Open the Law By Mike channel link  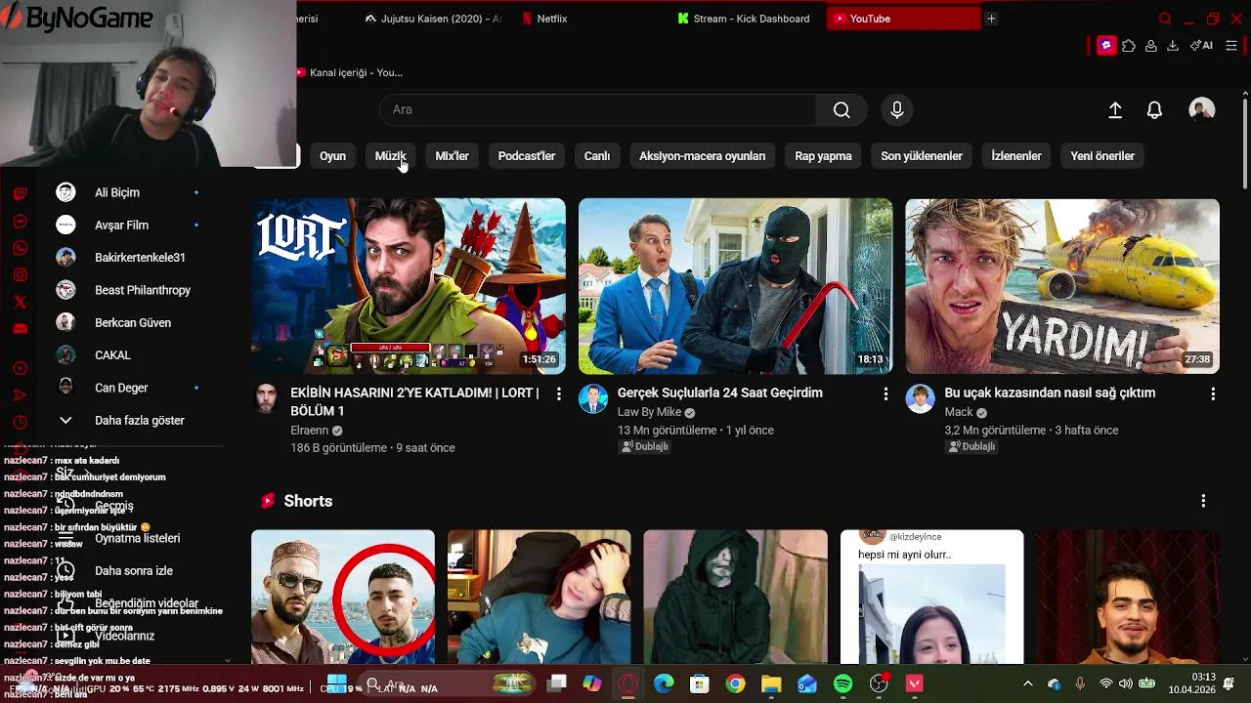tap(649, 412)
